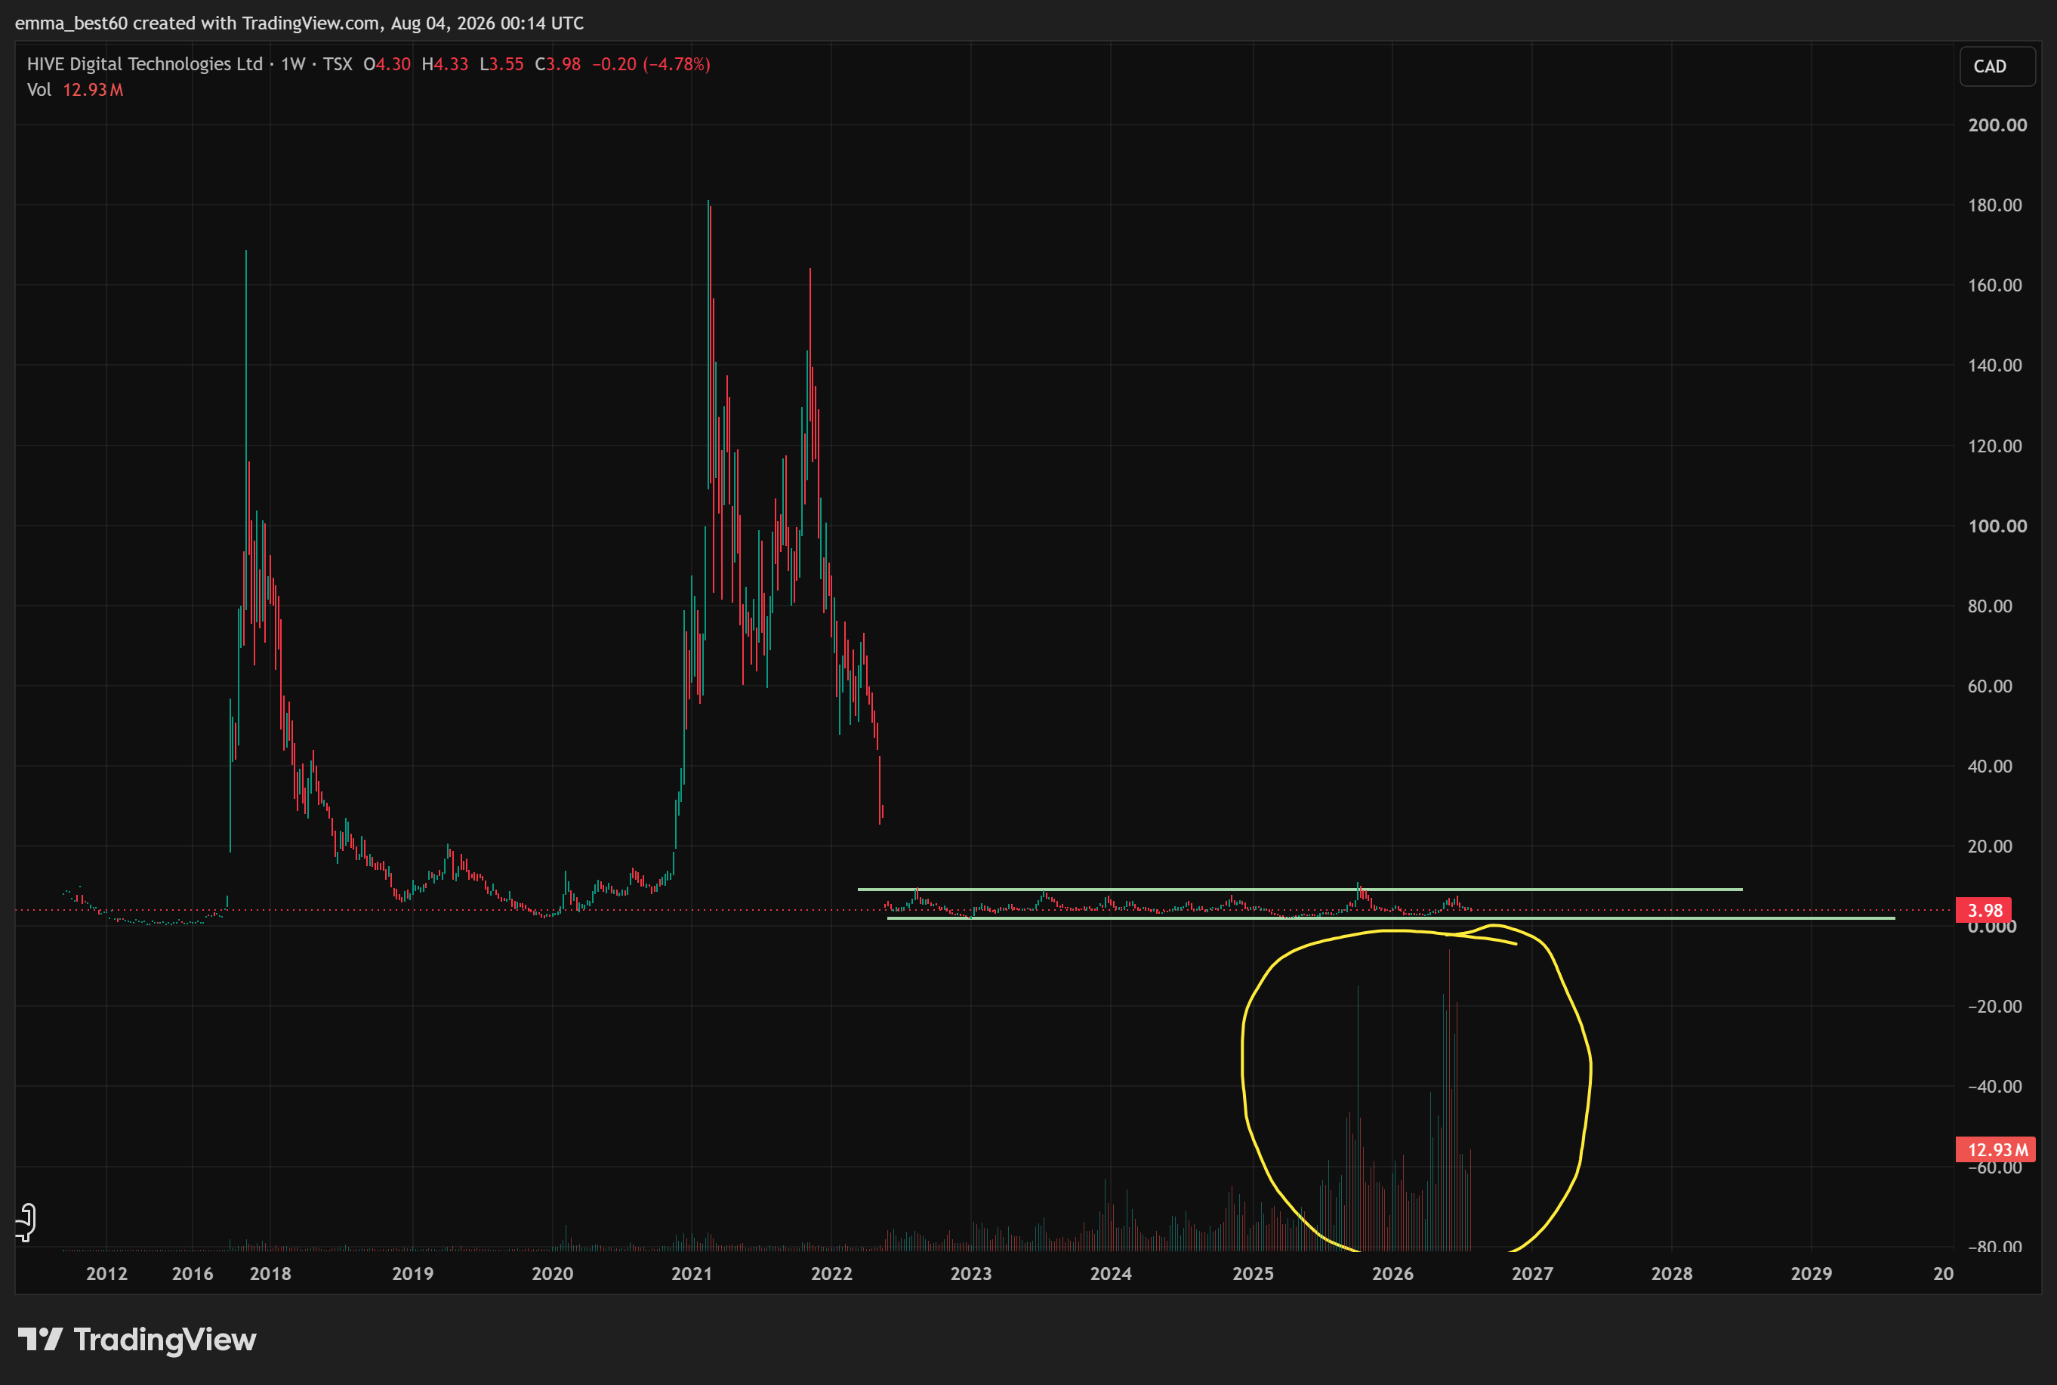
Task: Click the red 3.98 current price tag
Action: 1984,910
